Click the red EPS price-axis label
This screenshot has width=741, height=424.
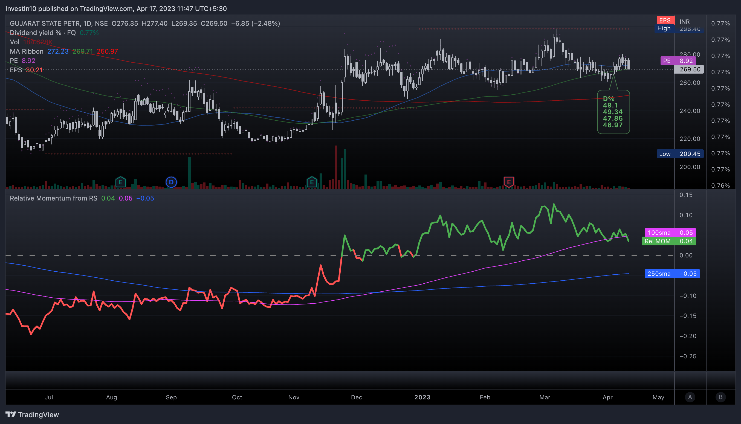pyautogui.click(x=665, y=20)
